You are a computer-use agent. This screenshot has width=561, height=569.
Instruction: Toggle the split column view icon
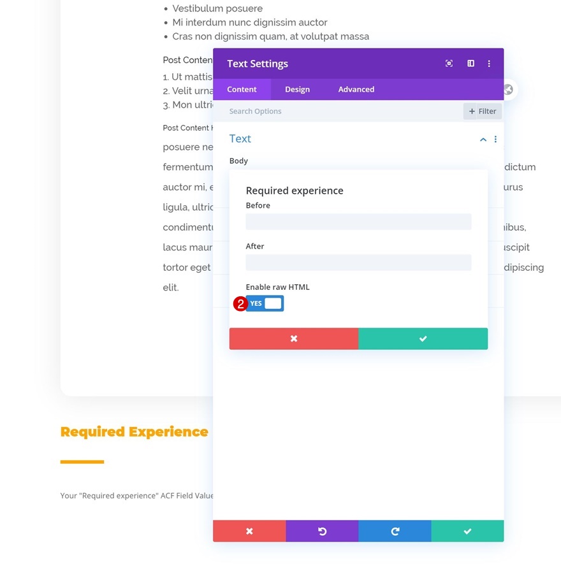point(470,64)
